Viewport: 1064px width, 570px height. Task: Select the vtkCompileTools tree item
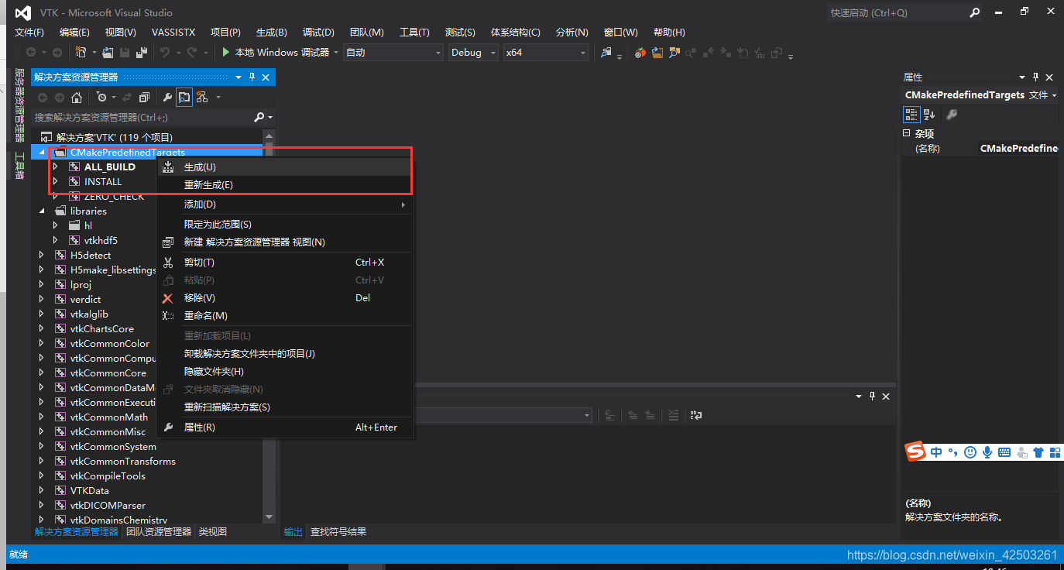click(x=108, y=476)
